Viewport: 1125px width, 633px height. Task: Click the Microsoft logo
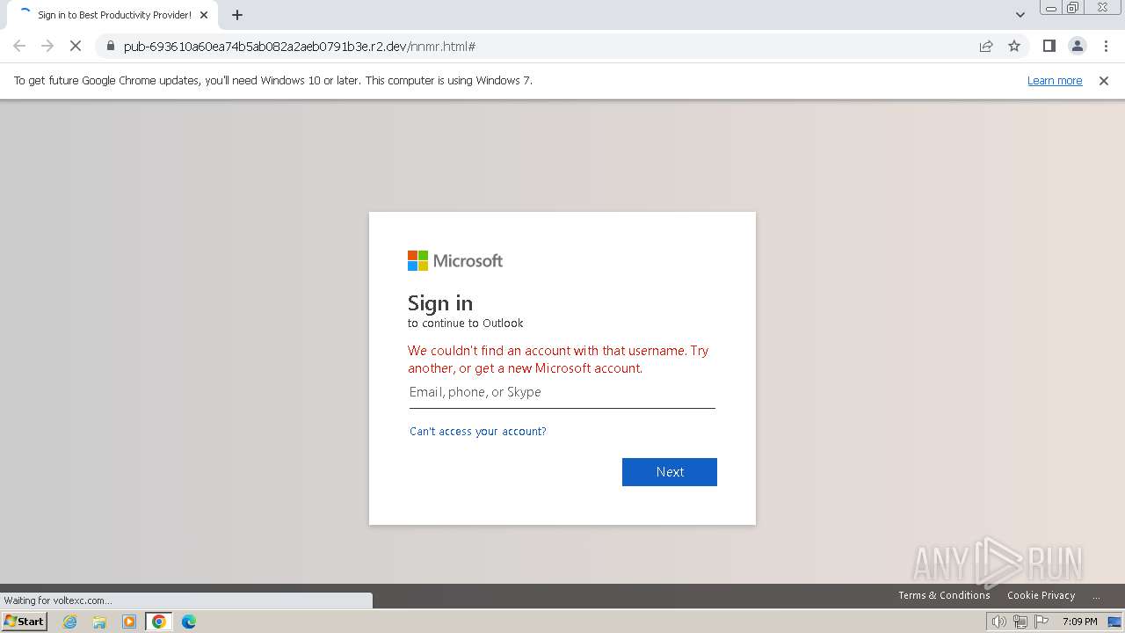click(x=455, y=260)
